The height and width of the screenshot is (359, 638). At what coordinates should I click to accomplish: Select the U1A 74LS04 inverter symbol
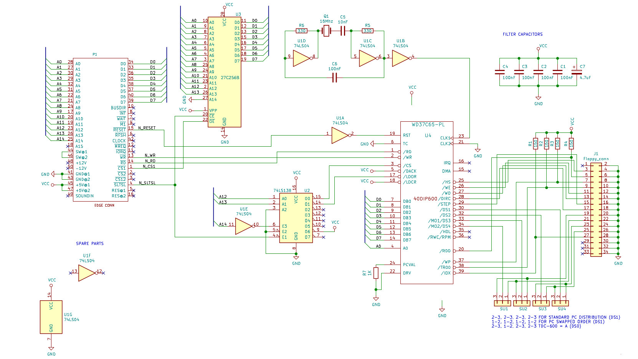[x=339, y=136]
